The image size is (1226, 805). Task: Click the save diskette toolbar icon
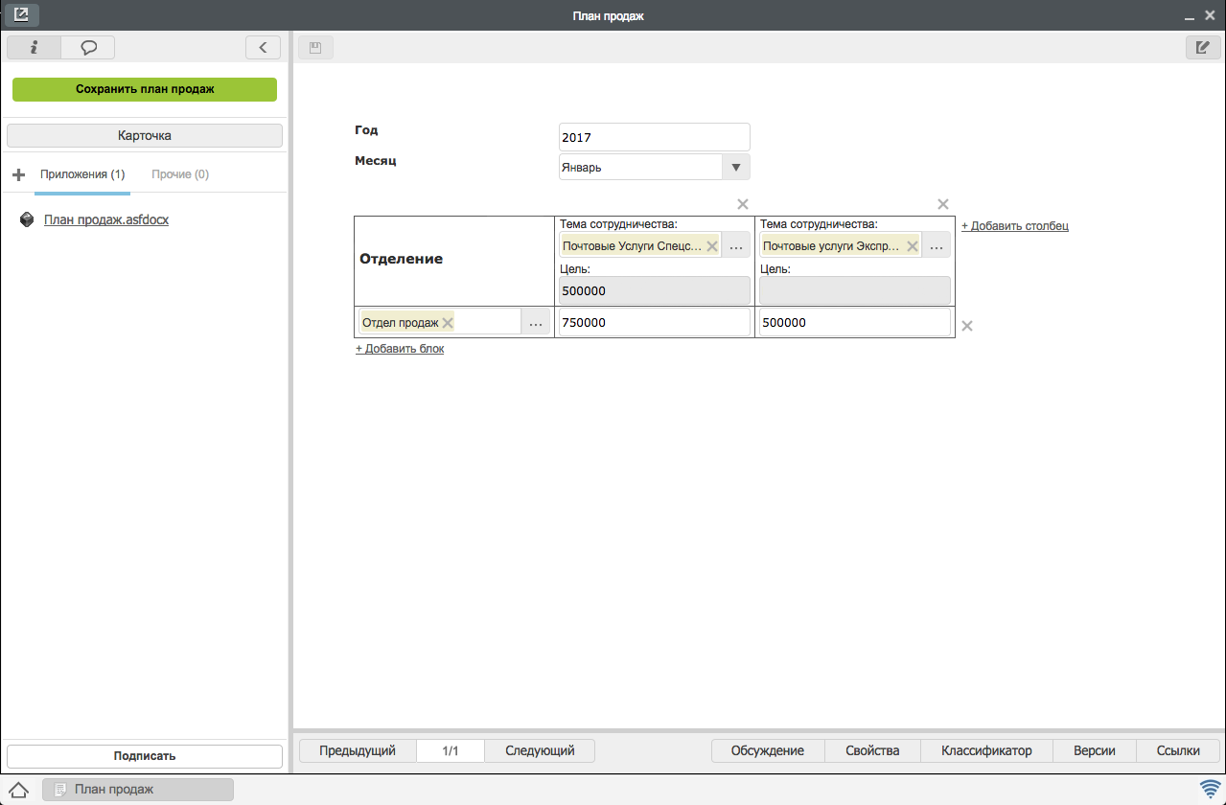(x=314, y=47)
